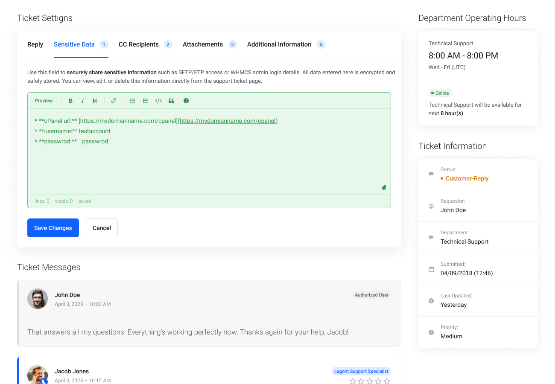
Task: Go to the Attachements tab
Action: (x=203, y=44)
